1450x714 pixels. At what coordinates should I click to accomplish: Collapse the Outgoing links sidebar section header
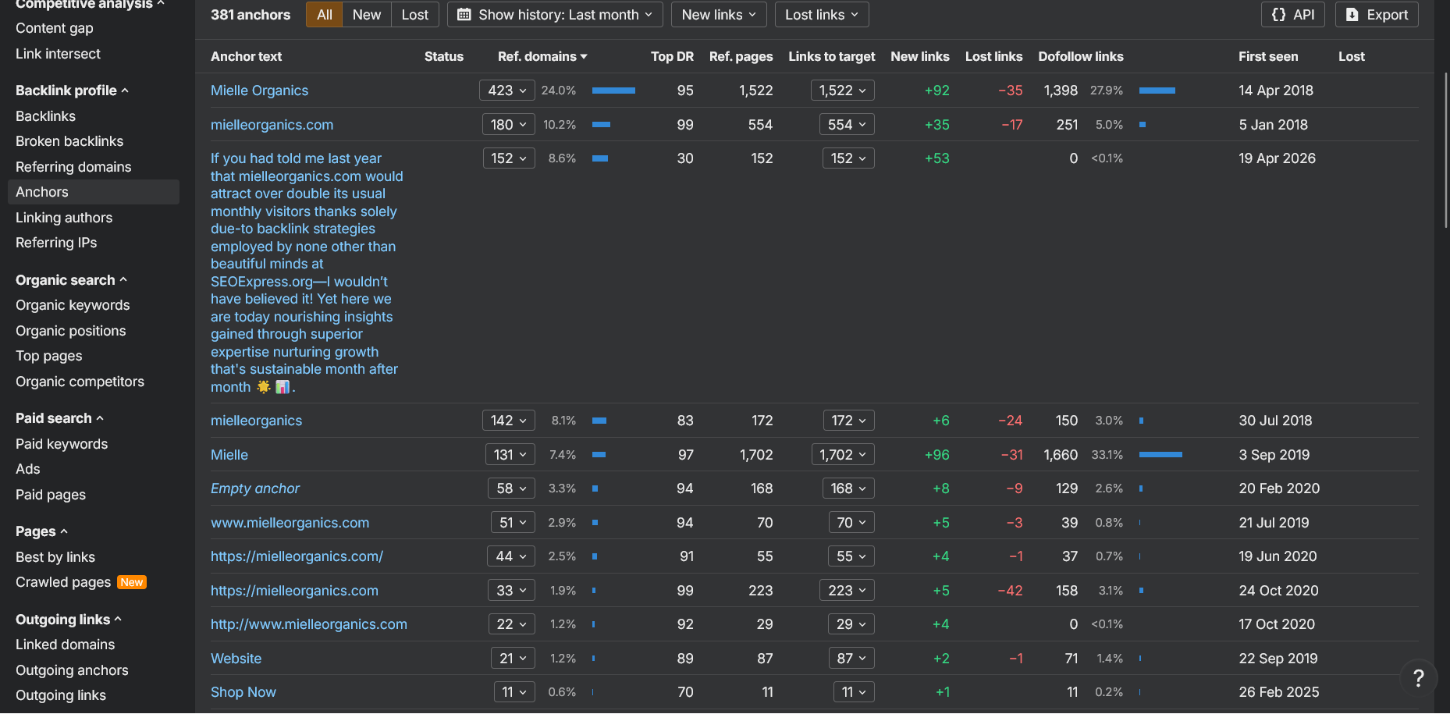69,620
